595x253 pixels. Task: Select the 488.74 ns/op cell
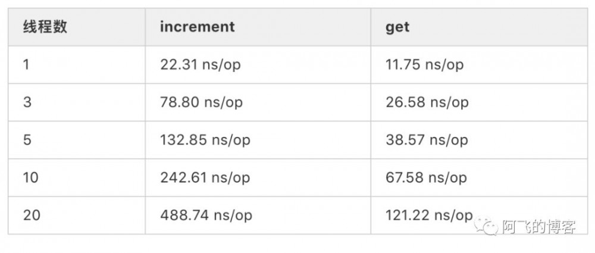click(x=206, y=215)
